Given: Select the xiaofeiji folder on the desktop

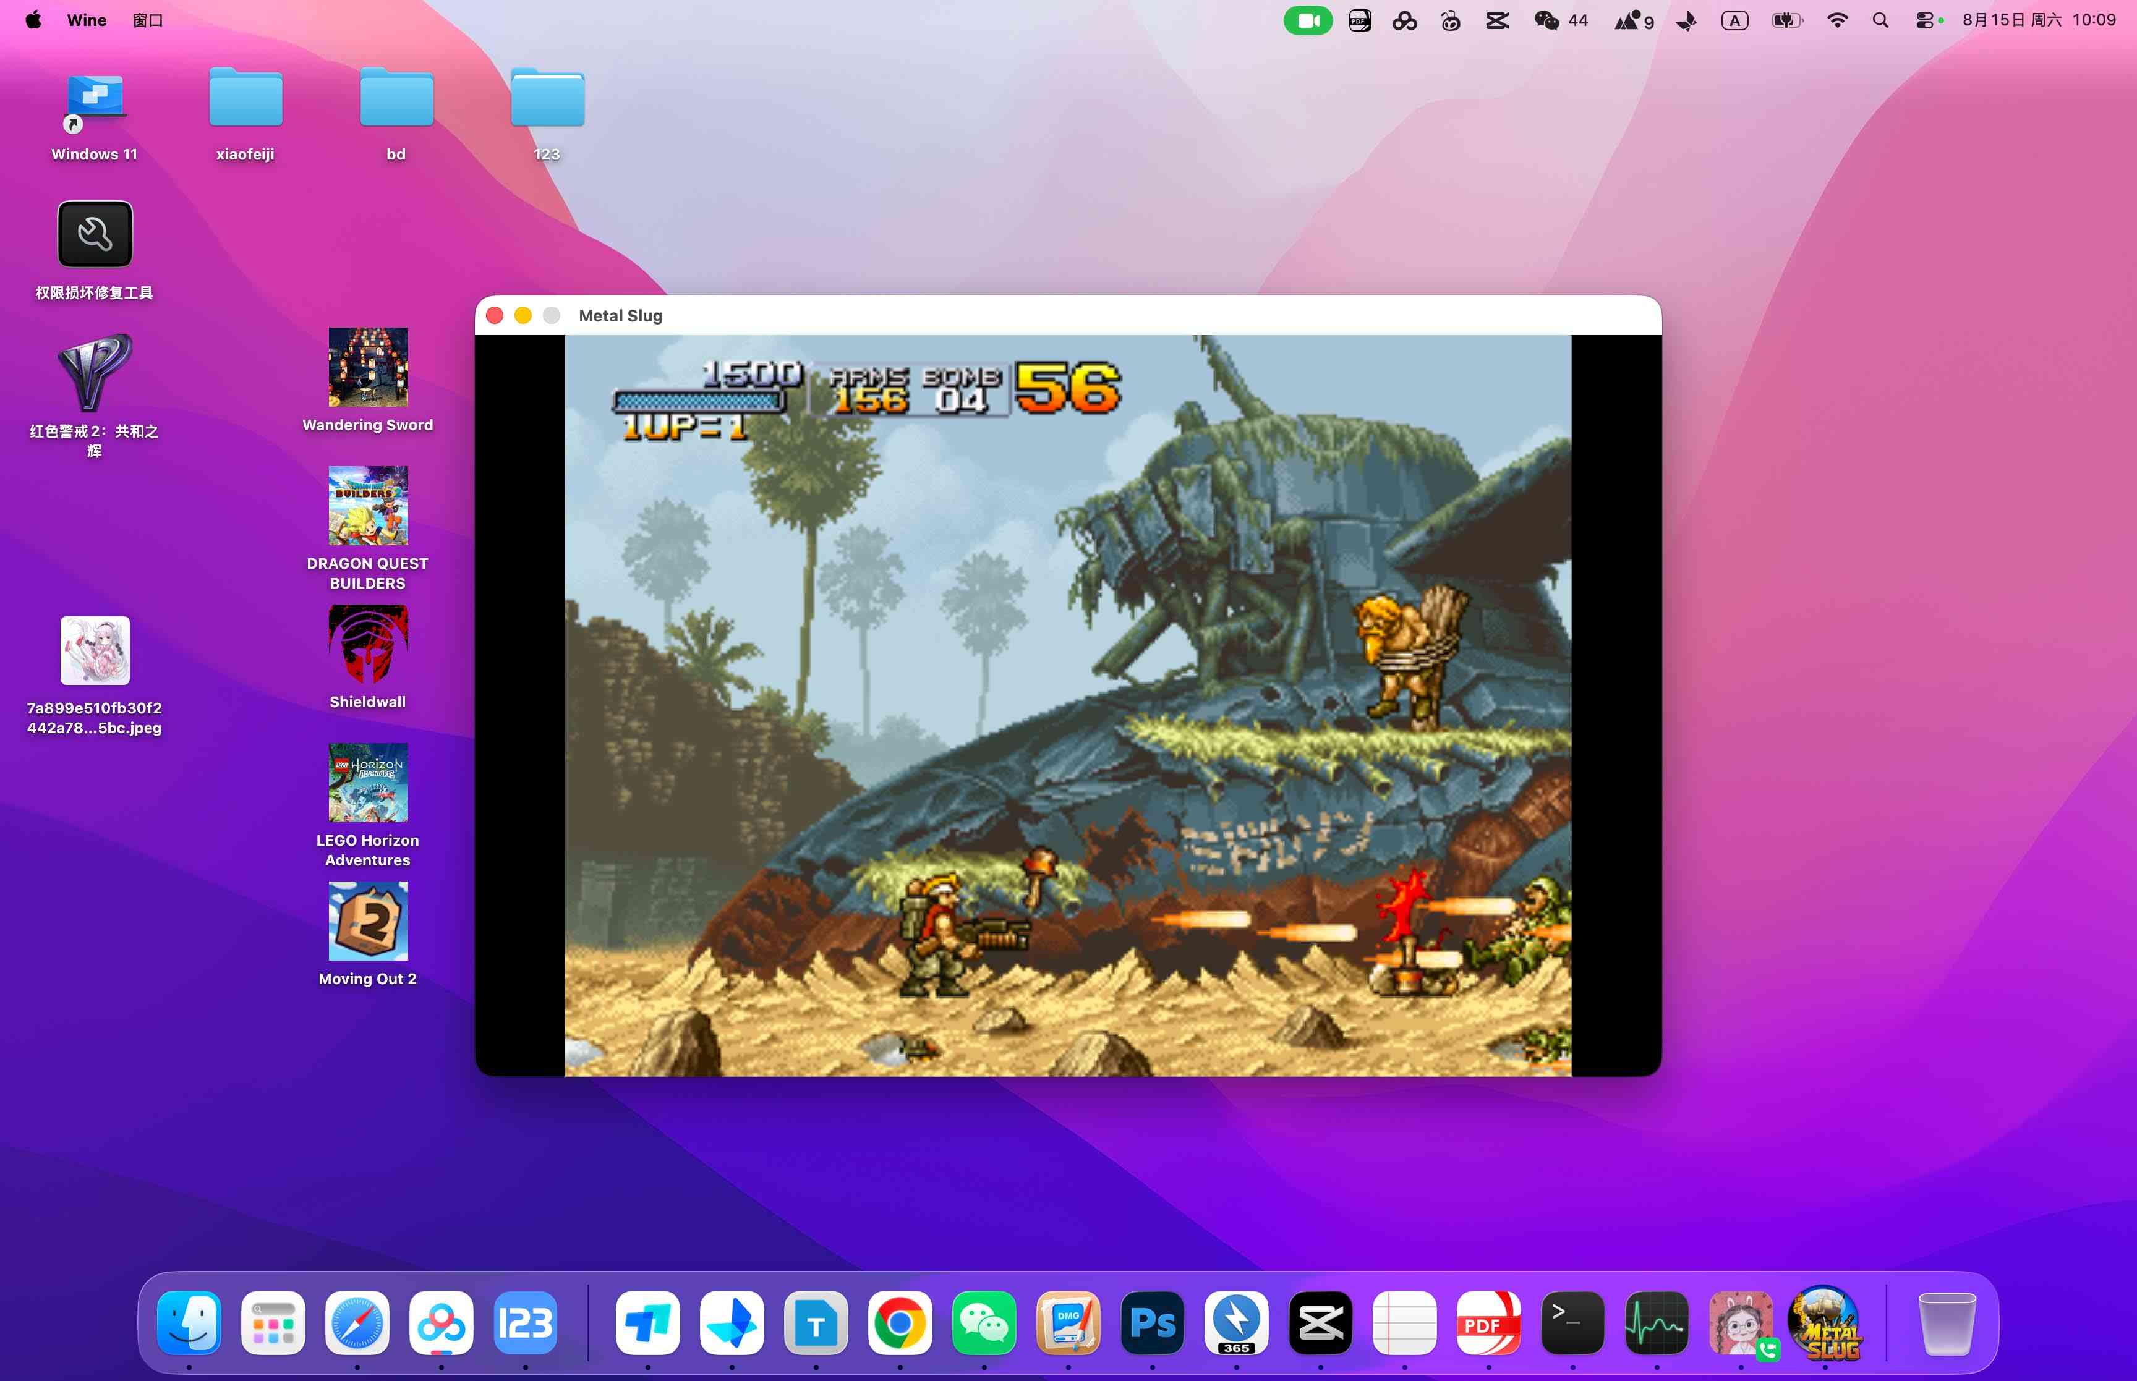Looking at the screenshot, I should (245, 98).
